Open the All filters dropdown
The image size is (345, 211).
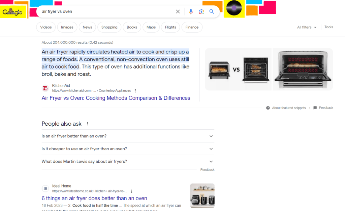click(306, 27)
